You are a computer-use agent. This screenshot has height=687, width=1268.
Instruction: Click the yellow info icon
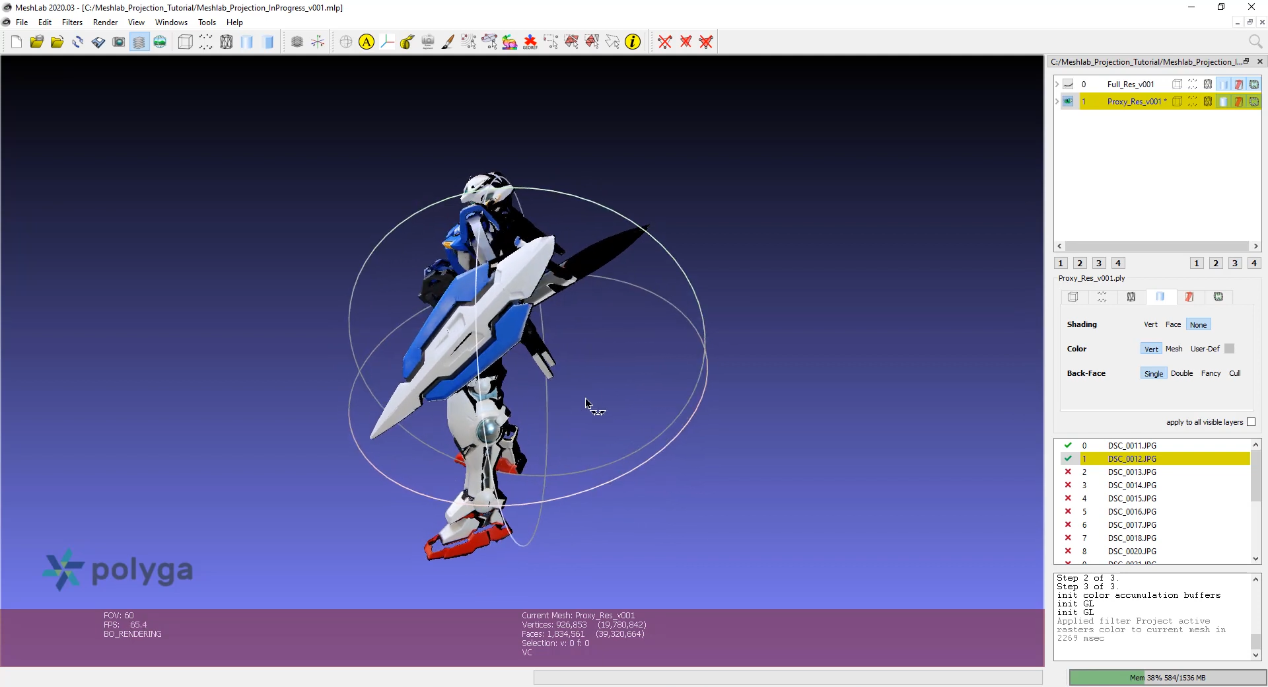click(633, 42)
